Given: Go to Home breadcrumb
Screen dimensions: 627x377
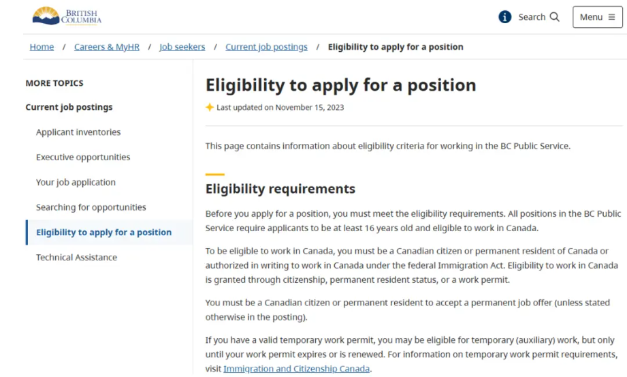Looking at the screenshot, I should point(42,47).
